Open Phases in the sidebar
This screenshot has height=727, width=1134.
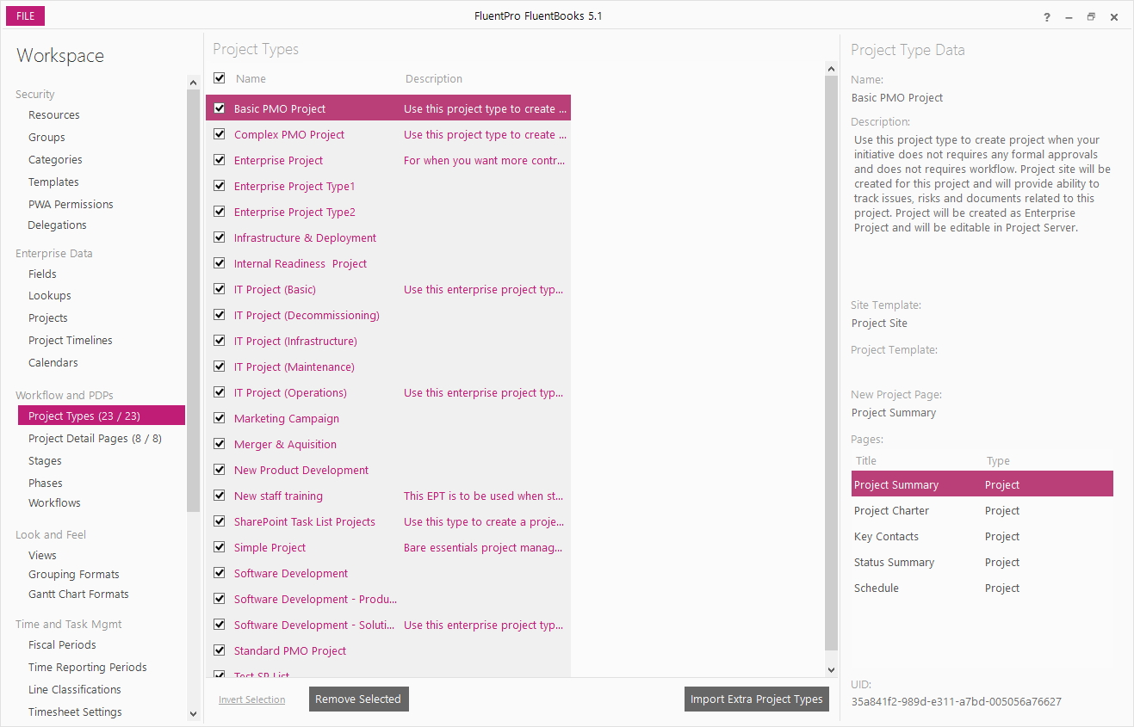pos(46,484)
